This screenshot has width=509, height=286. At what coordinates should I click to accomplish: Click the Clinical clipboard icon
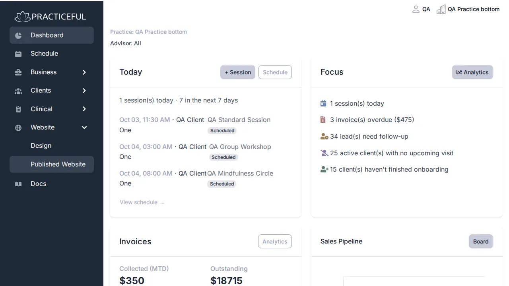coord(18,109)
